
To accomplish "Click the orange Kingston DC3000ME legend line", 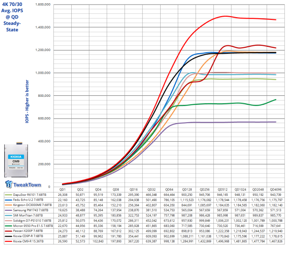I will (8, 205).
